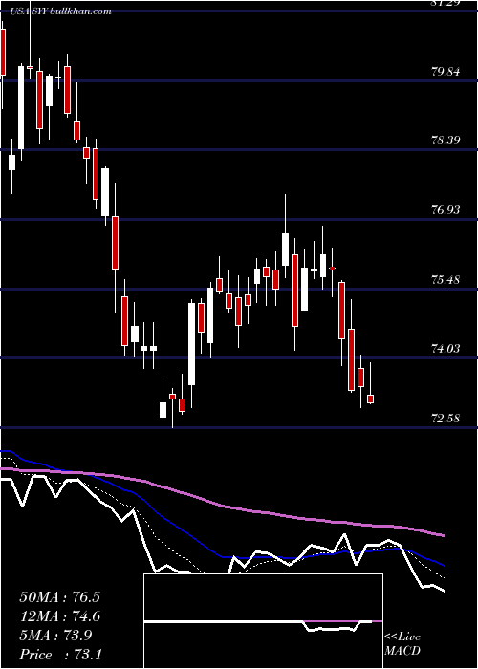478x669 pixels.
Task: Click the 78.39 price axis label
Action: click(x=445, y=140)
